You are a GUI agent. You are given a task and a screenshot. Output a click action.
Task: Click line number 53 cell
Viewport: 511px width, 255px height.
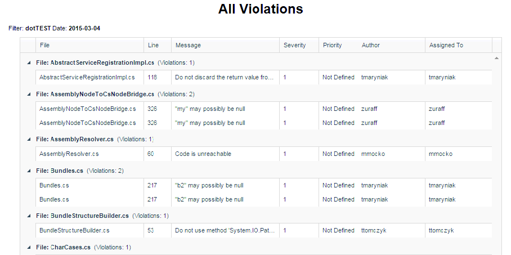[x=158, y=231]
